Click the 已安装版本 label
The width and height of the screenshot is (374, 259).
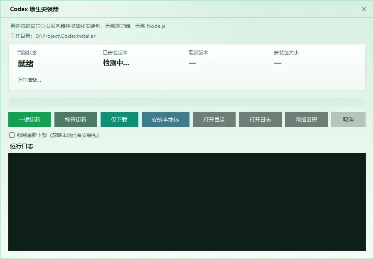tap(115, 52)
